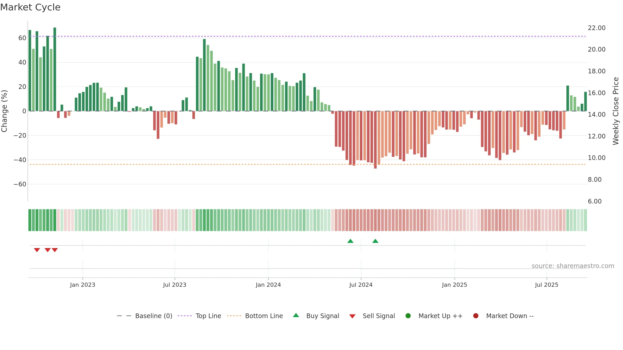Click the tall green bar peaking after Jul 2023
The image size is (623, 350).
click(204, 75)
